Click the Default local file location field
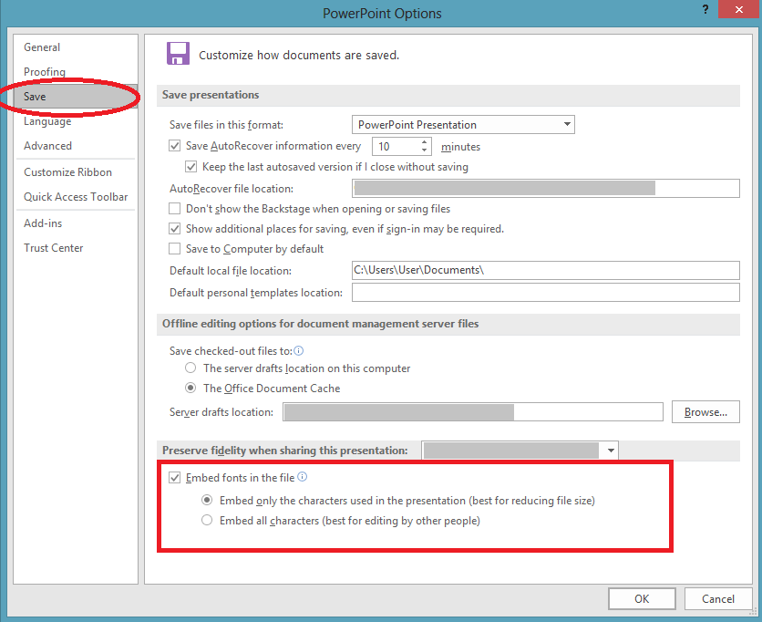762x622 pixels. click(545, 270)
